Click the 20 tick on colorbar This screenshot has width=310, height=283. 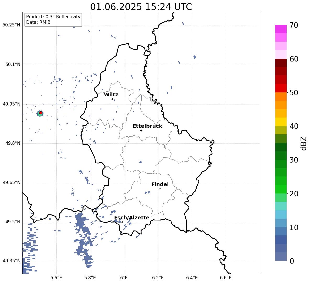[294, 193]
